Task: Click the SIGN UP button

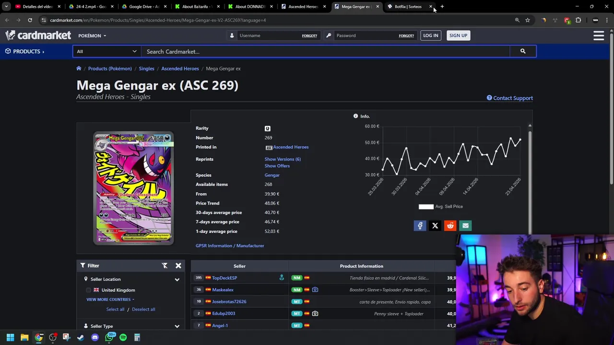Action: click(x=458, y=35)
